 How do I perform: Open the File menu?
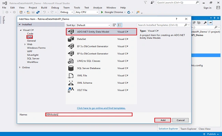pyautogui.click(x=4, y=7)
